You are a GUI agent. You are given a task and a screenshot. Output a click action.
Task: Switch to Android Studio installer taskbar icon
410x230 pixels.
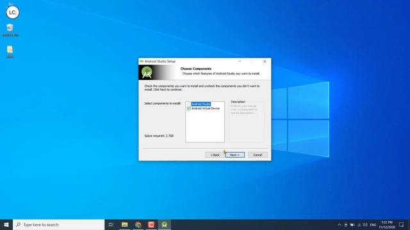pos(165,224)
